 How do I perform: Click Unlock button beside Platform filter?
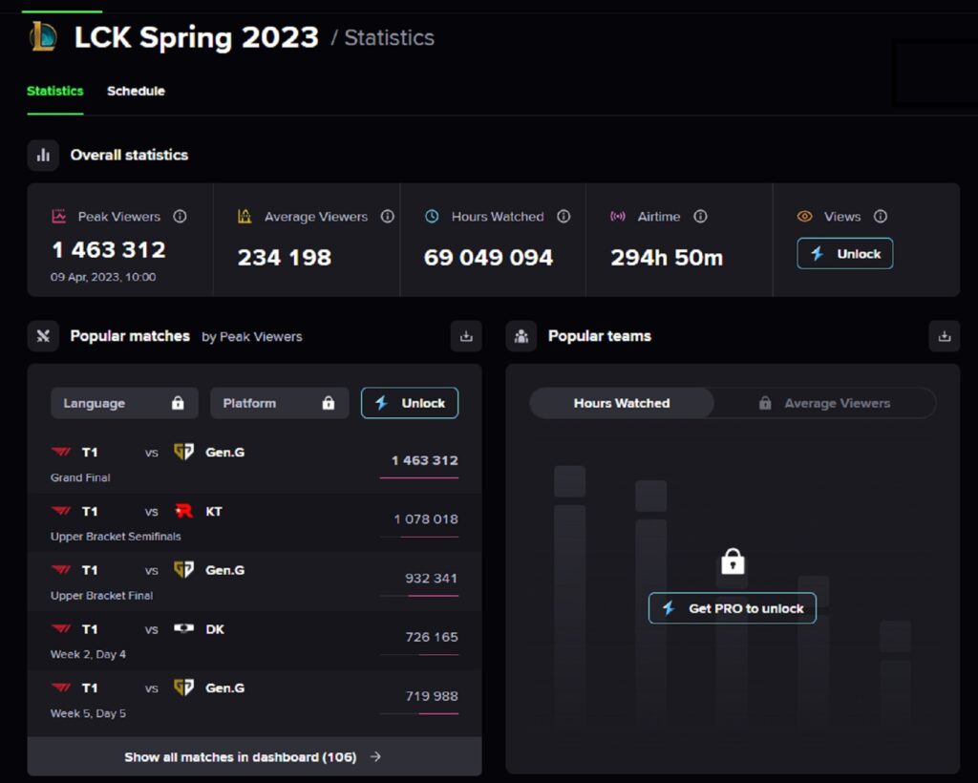[410, 403]
